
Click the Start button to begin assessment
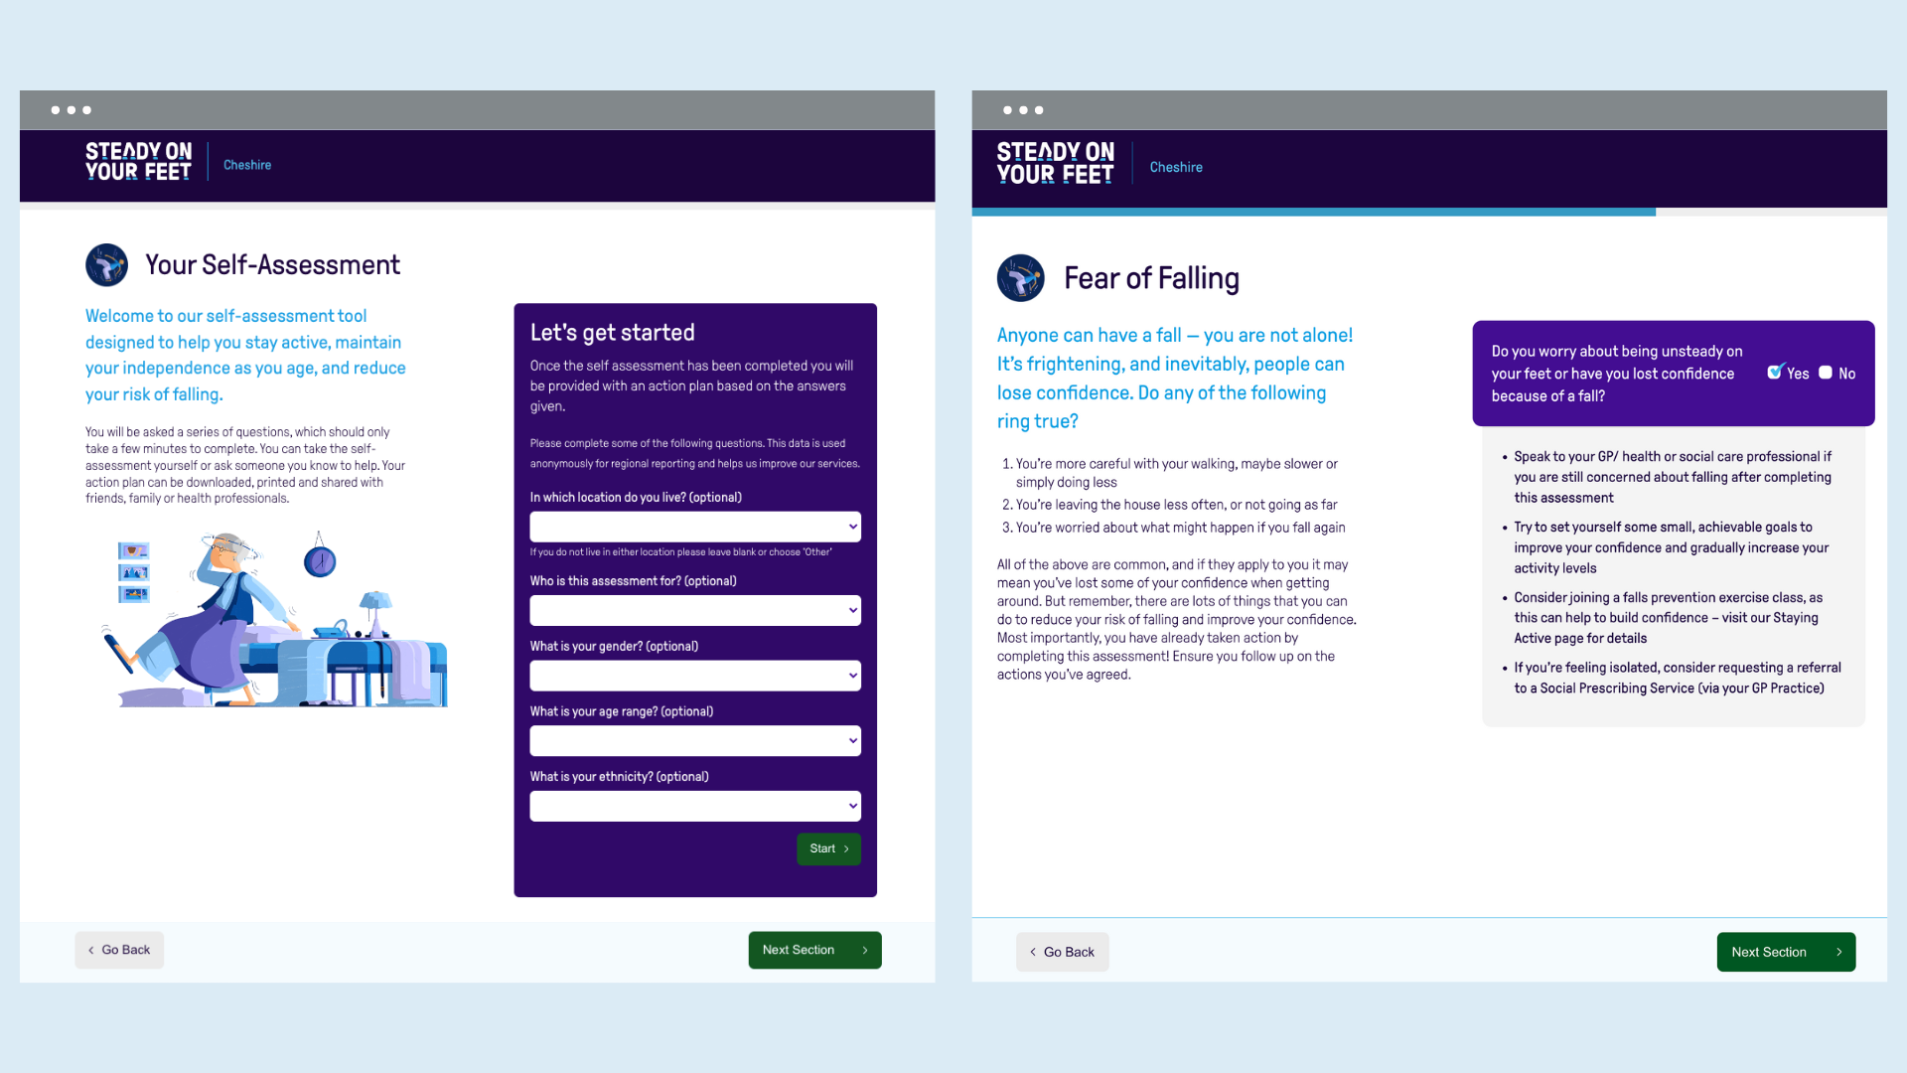pyautogui.click(x=829, y=847)
